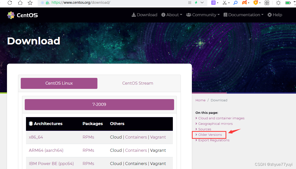The width and height of the screenshot is (296, 169).
Task: Bookmark this page with the star icon
Action: (30, 3)
